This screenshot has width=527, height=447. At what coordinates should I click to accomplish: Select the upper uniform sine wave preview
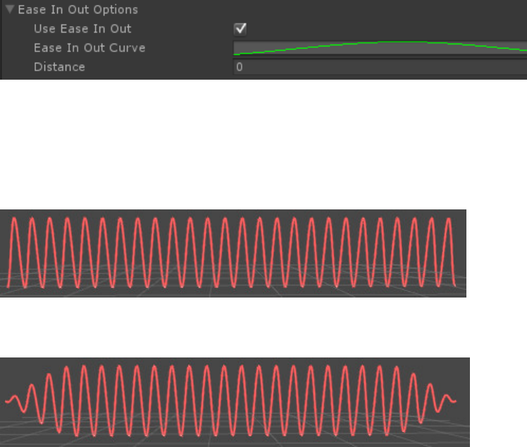tap(232, 252)
